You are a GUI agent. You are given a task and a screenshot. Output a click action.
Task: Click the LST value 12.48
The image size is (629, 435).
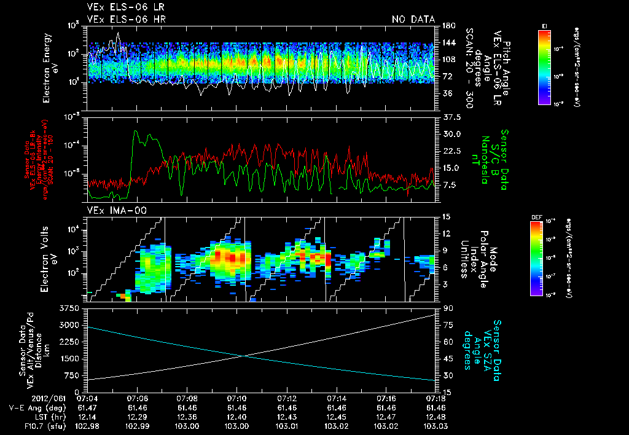pyautogui.click(x=436, y=417)
